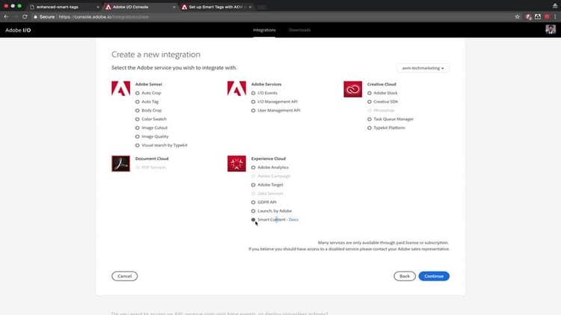Click the Adobe I/O logo
Image resolution: width=561 pixels, height=315 pixels.
coord(18,30)
